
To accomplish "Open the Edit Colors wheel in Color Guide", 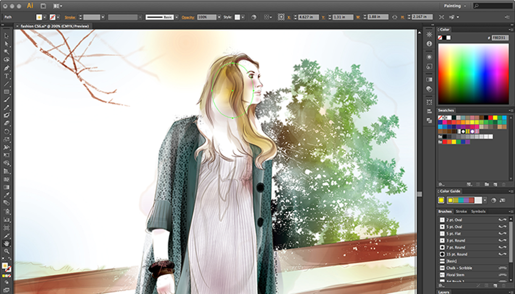I will click(493, 200).
